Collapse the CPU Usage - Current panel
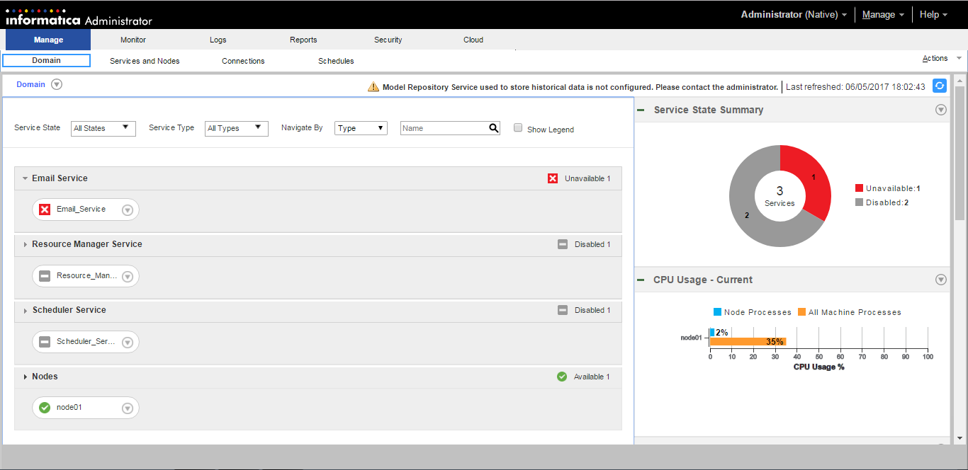The image size is (968, 470). coord(641,280)
